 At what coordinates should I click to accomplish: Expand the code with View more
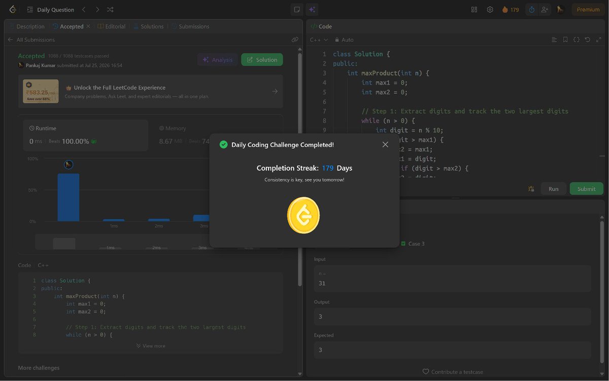[151, 346]
